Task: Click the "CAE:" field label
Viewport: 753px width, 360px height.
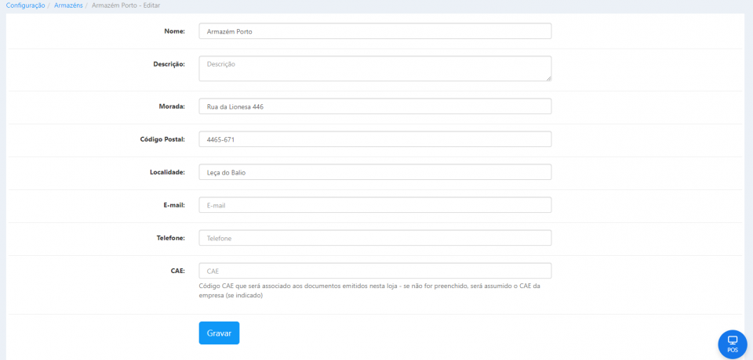Action: pyautogui.click(x=177, y=271)
